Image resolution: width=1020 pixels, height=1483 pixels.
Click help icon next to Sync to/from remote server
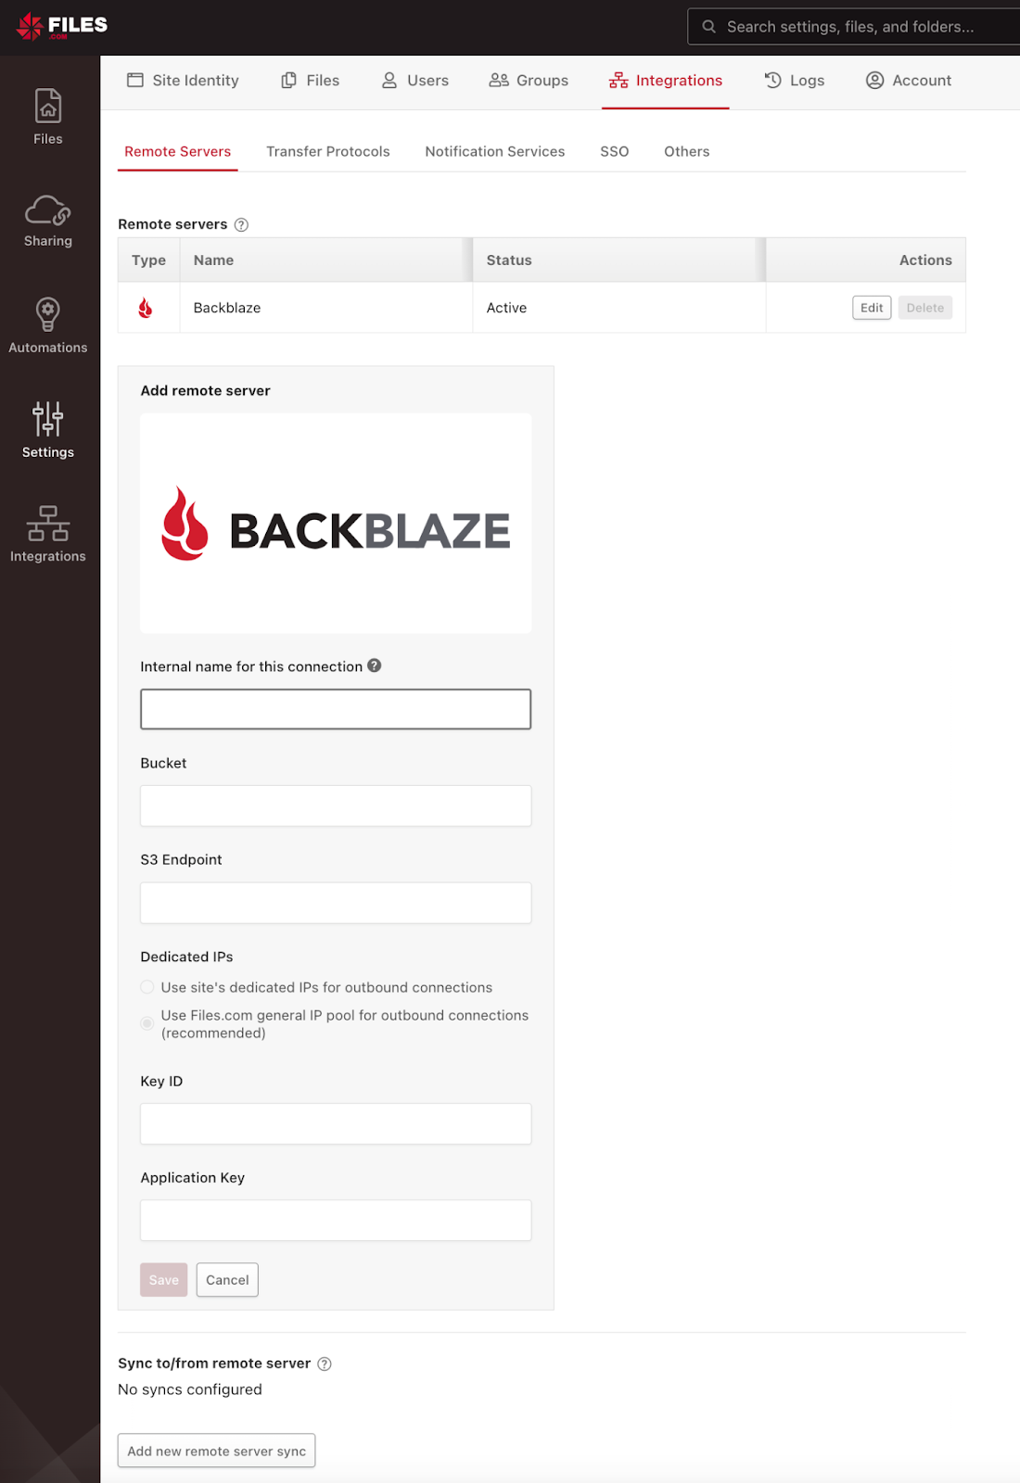pyautogui.click(x=325, y=1363)
